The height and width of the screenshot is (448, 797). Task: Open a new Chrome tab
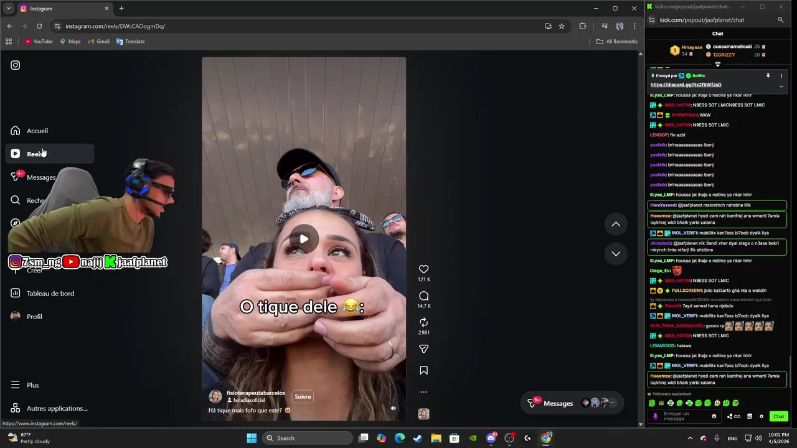point(121,9)
